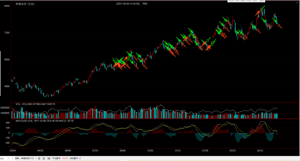The height and width of the screenshot is (161, 300).
Task: Click the green buy arrow at the price peak
Action: pos(262,7)
